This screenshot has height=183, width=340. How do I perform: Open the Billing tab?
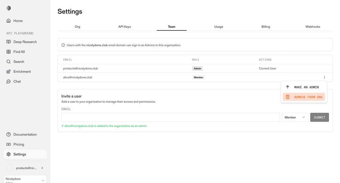pyautogui.click(x=266, y=27)
